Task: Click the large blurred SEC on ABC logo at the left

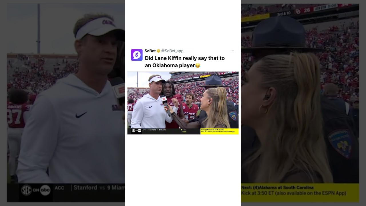Action: pos(36,190)
